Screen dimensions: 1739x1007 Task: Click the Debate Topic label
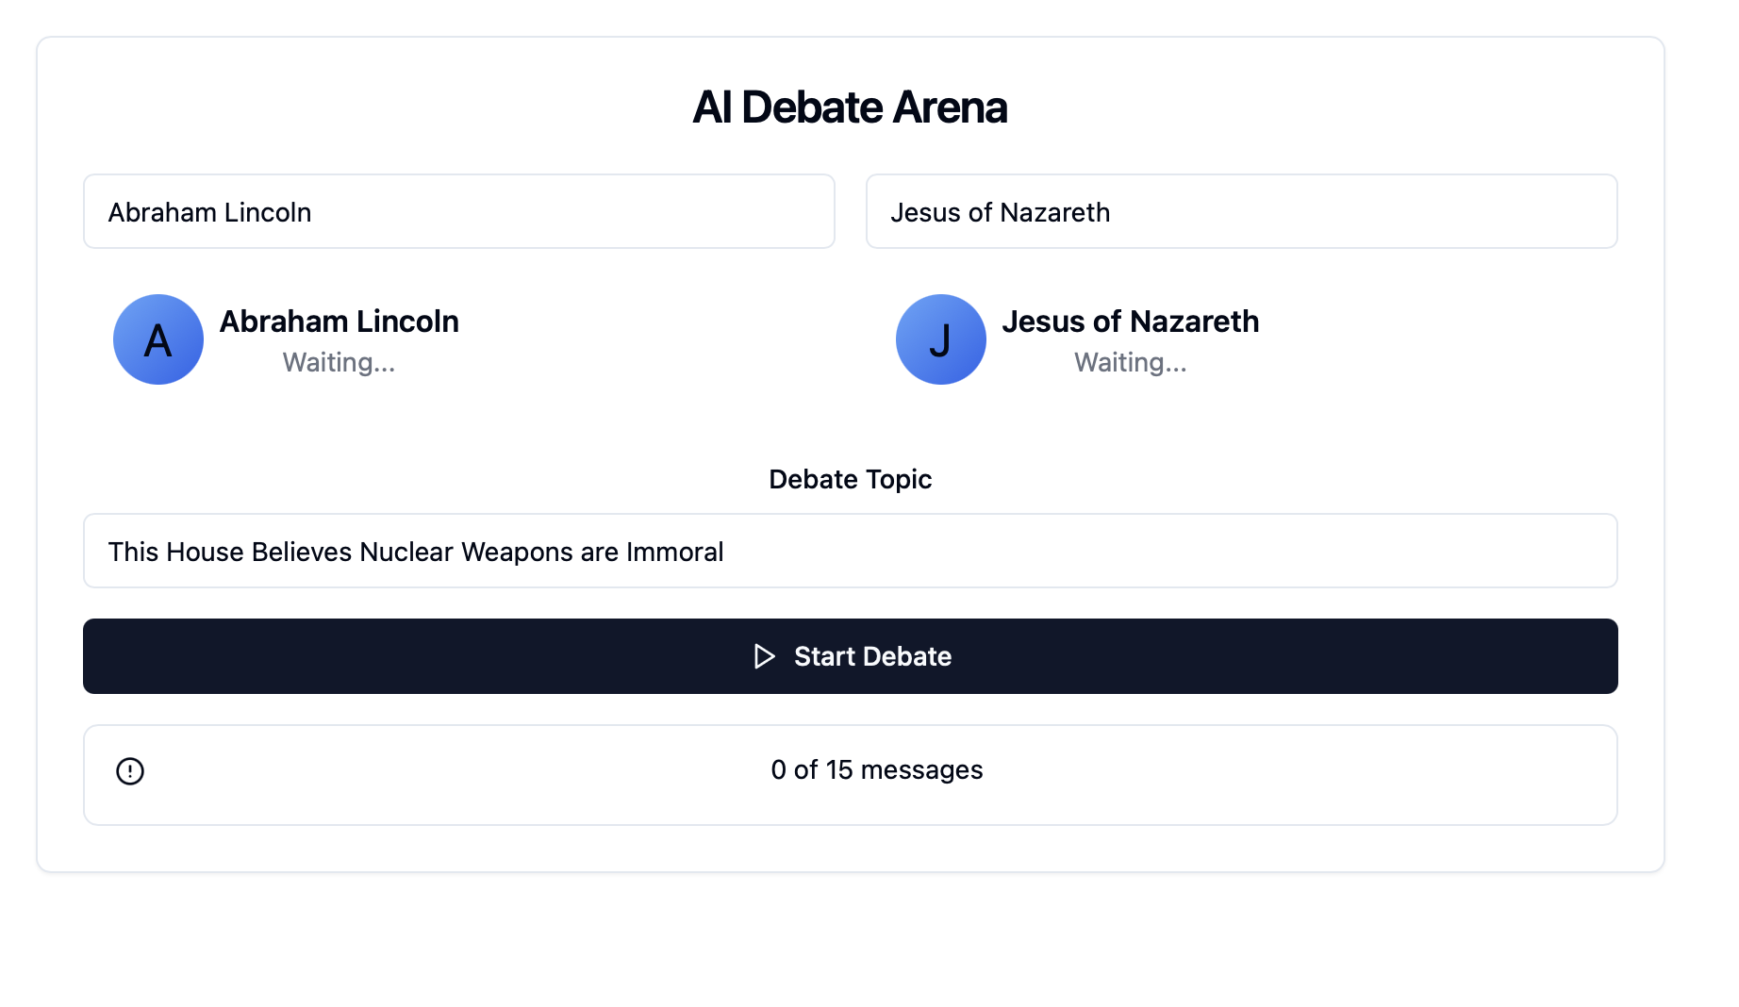[x=851, y=479]
